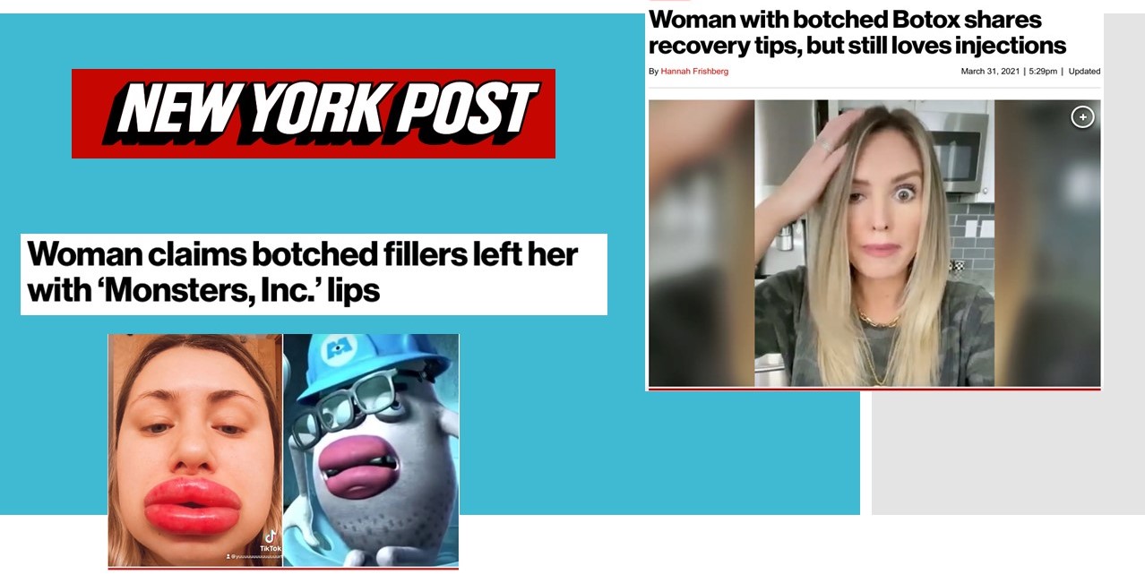The image size is (1145, 574).
Task: Click TikTok username watermark under logo
Action: click(254, 557)
